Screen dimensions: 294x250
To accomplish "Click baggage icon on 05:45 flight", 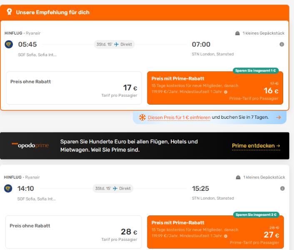I will (x=237, y=33).
